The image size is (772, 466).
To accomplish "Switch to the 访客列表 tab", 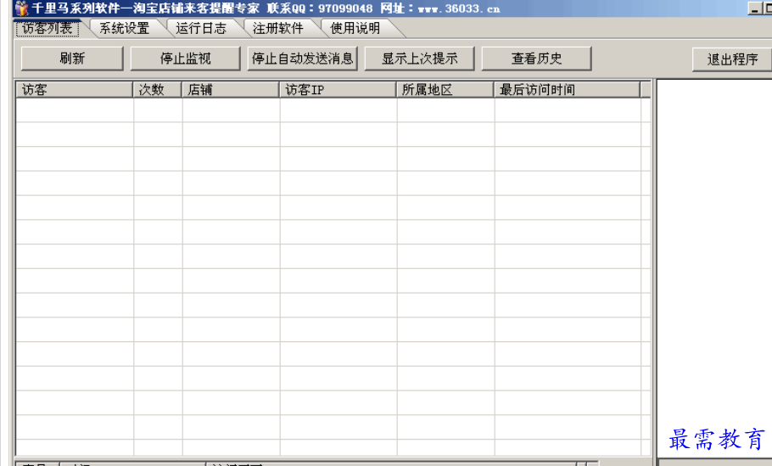I will [x=48, y=29].
